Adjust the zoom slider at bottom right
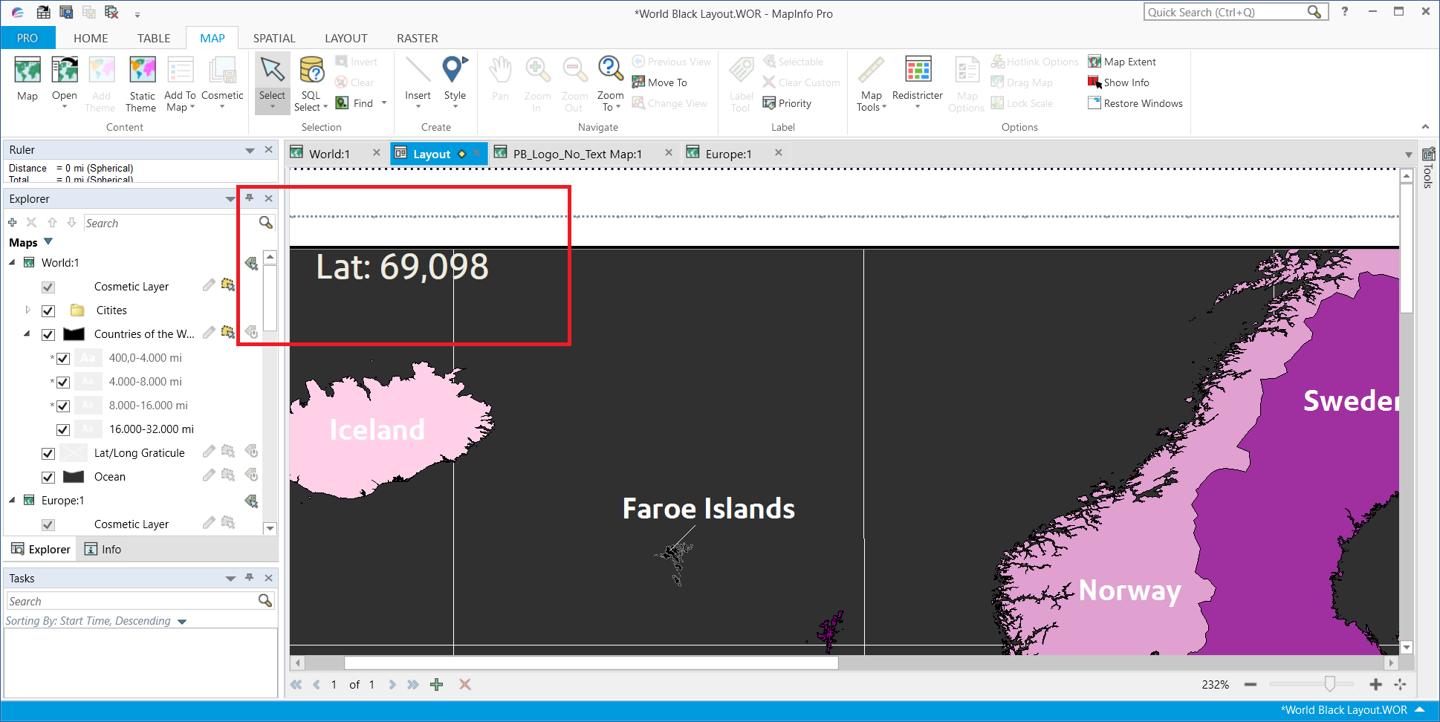The height and width of the screenshot is (722, 1440). point(1330,684)
